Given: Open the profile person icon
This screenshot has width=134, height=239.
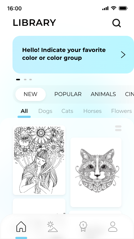Looking at the screenshot, I should [113, 227].
